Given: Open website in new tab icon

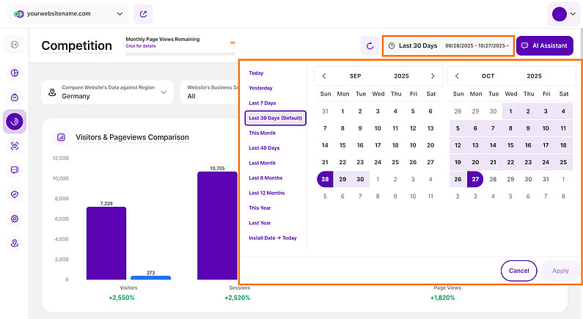Looking at the screenshot, I should (x=144, y=13).
